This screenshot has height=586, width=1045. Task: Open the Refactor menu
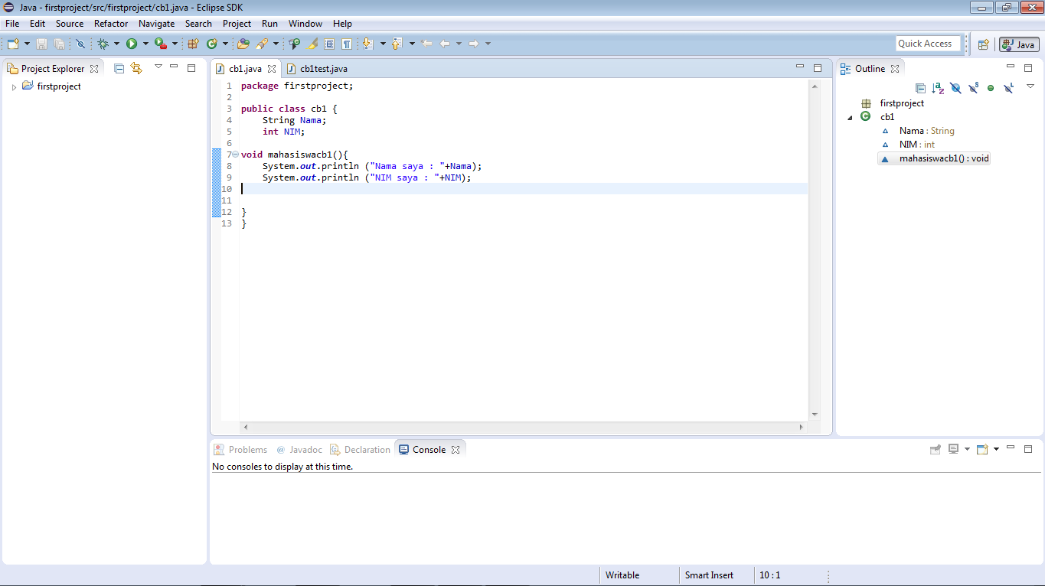click(110, 24)
